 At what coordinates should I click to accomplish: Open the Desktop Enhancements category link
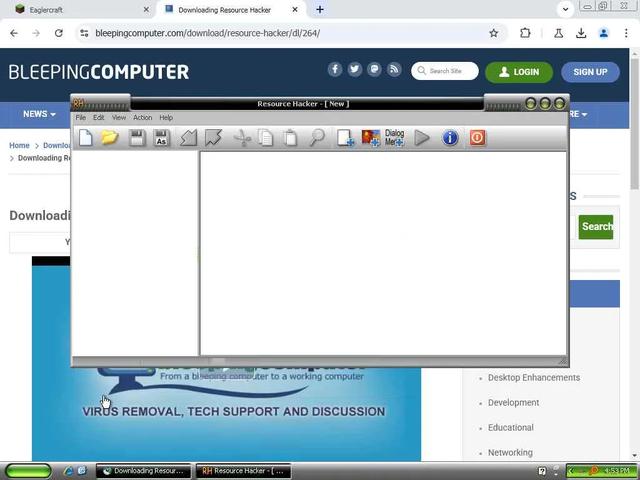pos(534,377)
